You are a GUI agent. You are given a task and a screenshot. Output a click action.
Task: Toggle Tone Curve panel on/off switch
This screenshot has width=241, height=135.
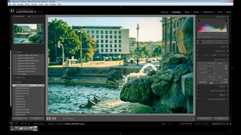click(x=197, y=50)
